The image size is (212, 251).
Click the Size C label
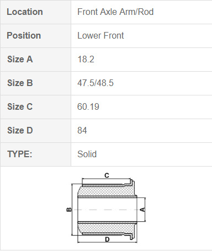point(20,106)
